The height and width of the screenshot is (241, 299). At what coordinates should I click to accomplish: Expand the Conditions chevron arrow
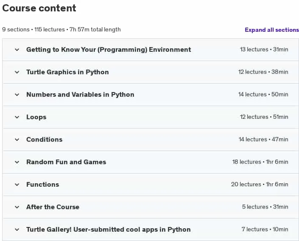[17, 140]
